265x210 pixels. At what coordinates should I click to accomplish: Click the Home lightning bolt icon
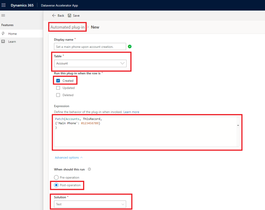pos(3,33)
